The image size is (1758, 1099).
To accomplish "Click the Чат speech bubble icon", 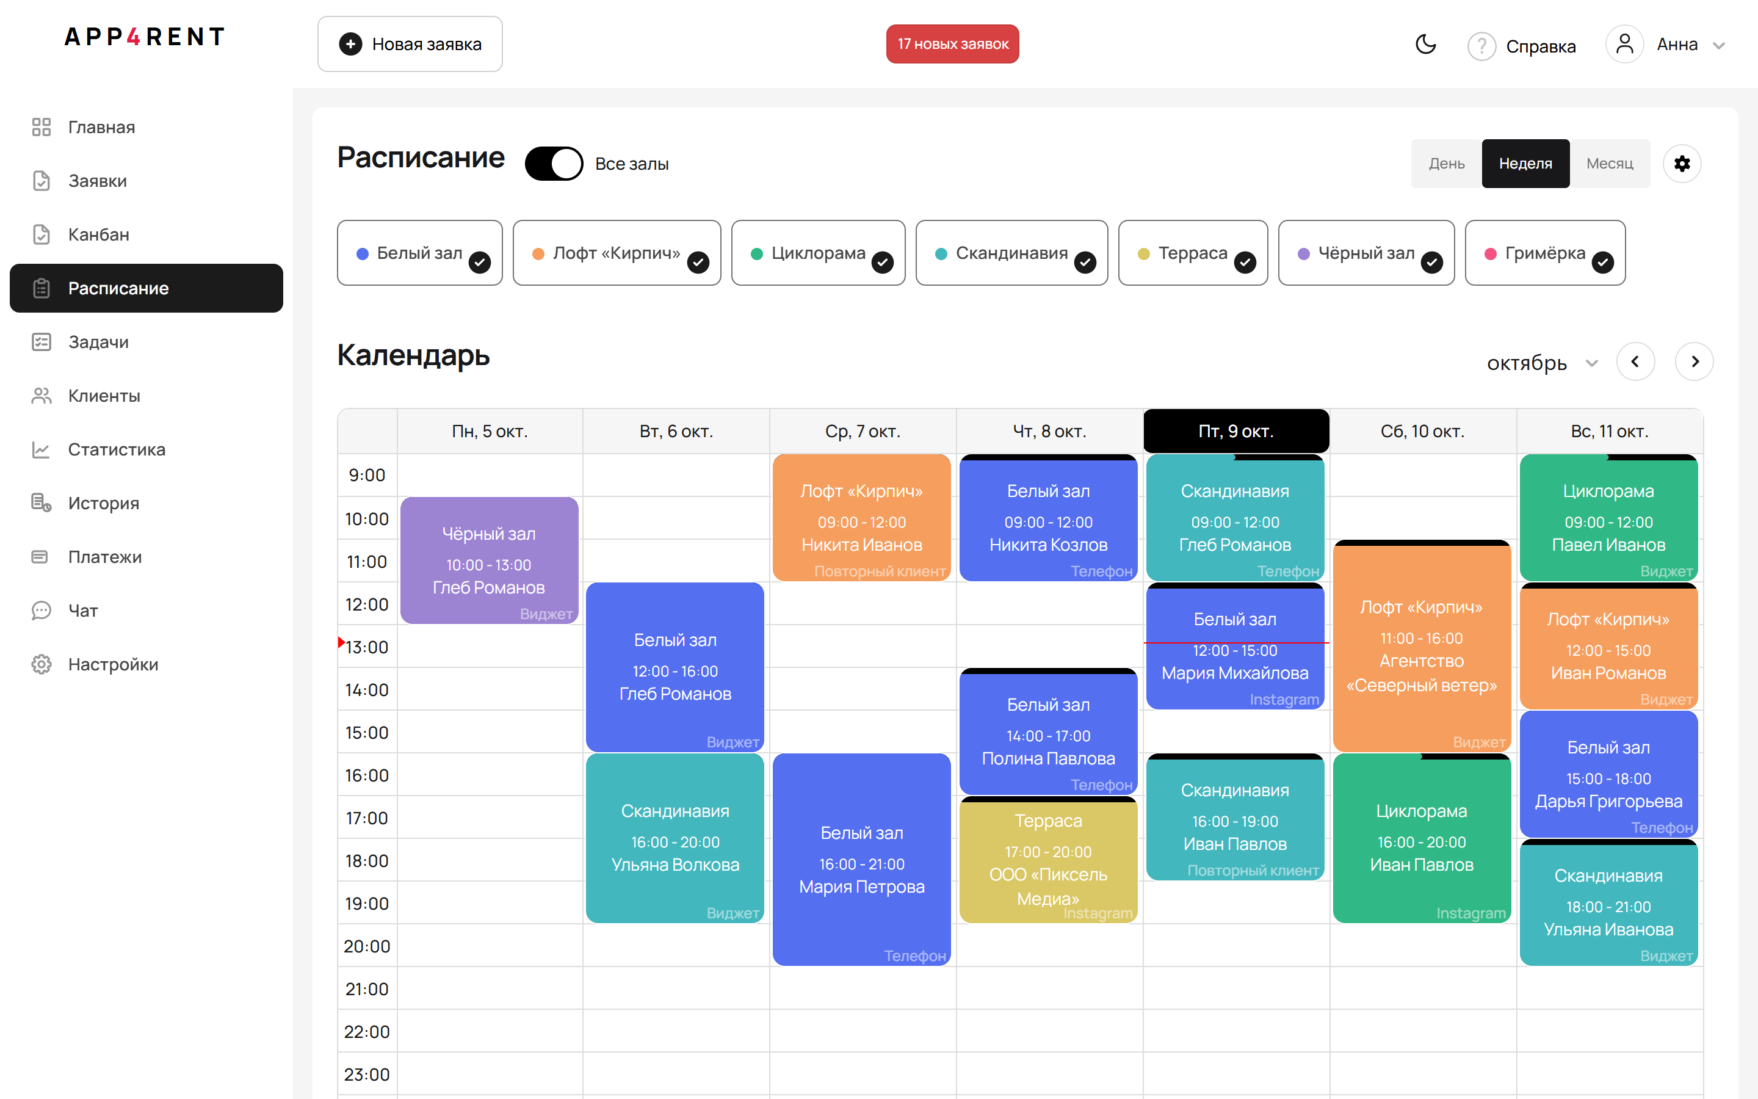I will click(x=42, y=611).
